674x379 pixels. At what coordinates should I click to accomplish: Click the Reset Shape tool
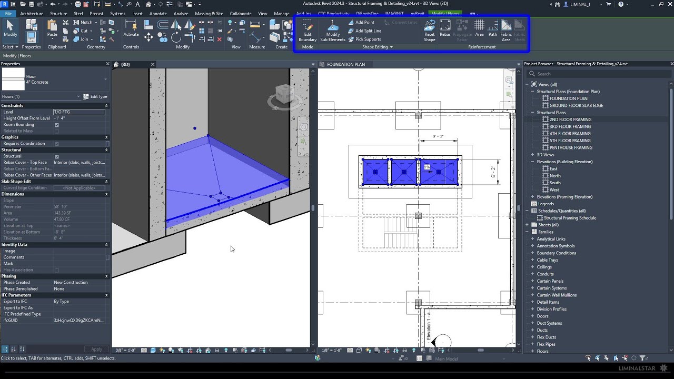[430, 31]
